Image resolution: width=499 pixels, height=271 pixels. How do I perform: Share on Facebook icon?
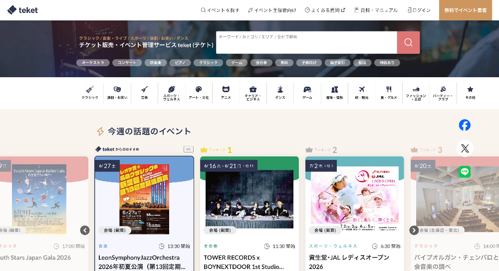pyautogui.click(x=465, y=125)
